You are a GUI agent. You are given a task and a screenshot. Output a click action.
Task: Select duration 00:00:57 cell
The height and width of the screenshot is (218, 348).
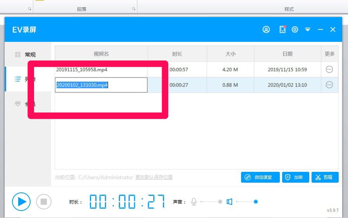coord(179,69)
